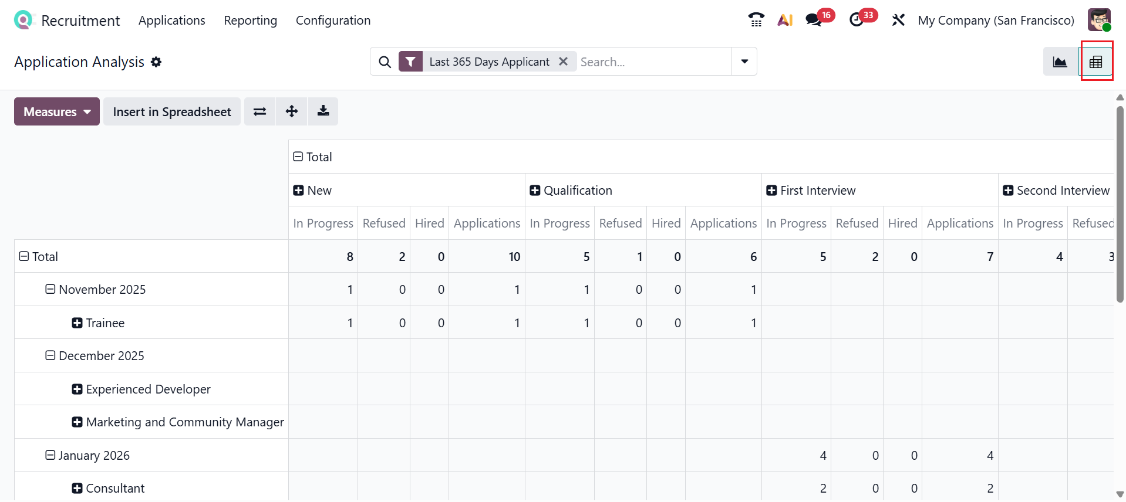Open the Measures dropdown
The height and width of the screenshot is (502, 1126).
coord(57,111)
